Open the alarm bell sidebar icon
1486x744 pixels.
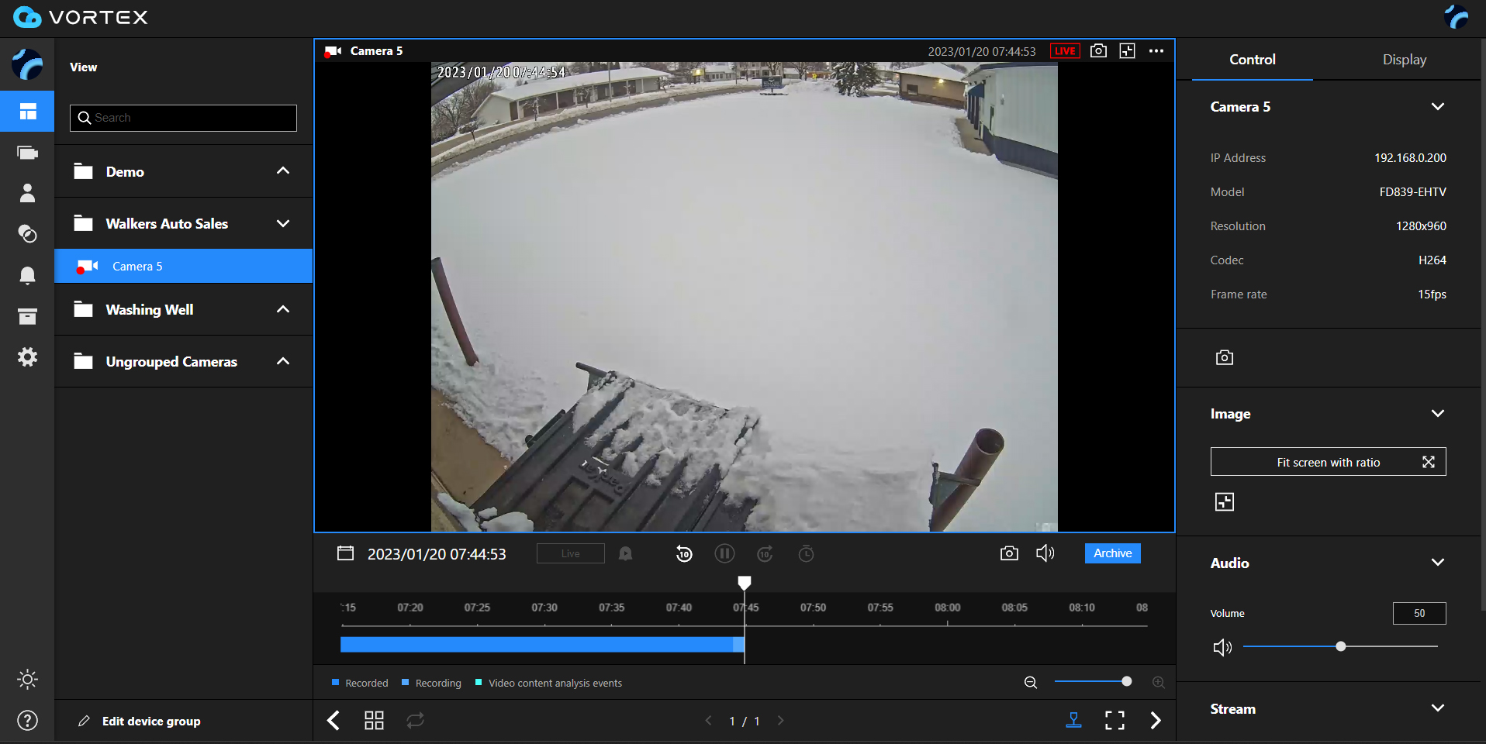point(27,275)
